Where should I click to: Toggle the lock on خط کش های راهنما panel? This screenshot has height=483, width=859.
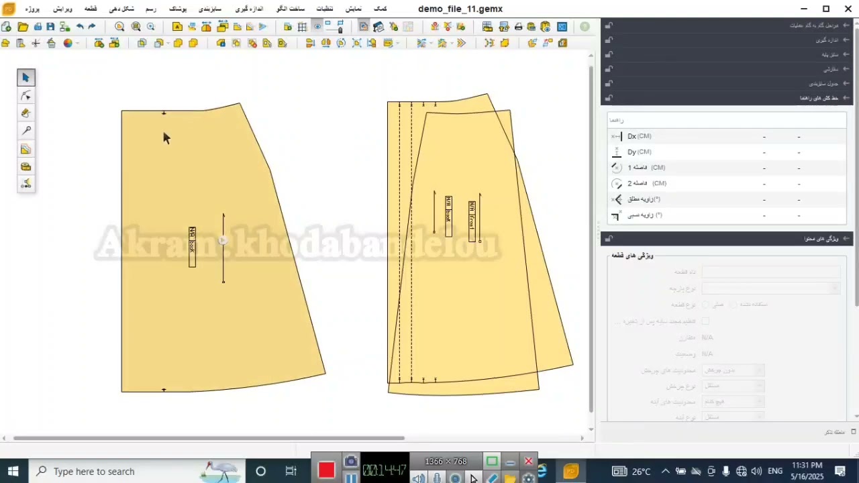(609, 98)
